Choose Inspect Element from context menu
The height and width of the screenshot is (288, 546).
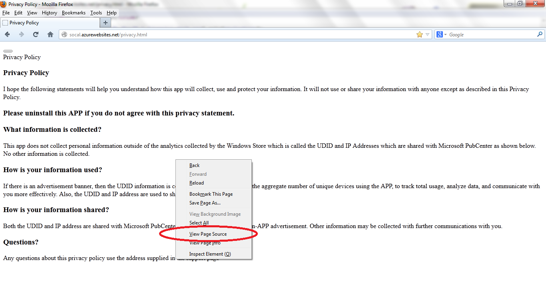[210, 254]
